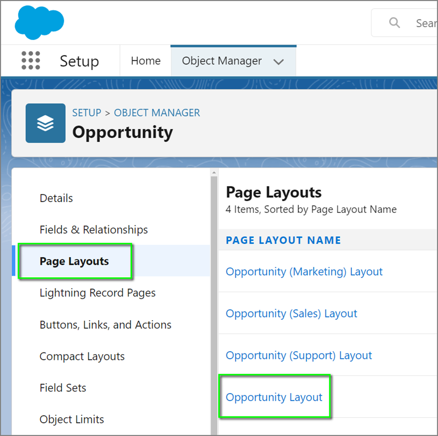Viewport: 438px width, 436px height.
Task: Open Opportunity (Sales) Layout
Action: (291, 313)
